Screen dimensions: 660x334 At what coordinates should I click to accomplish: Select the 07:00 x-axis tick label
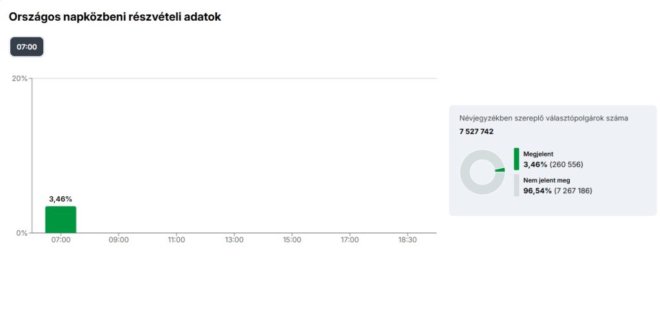61,240
